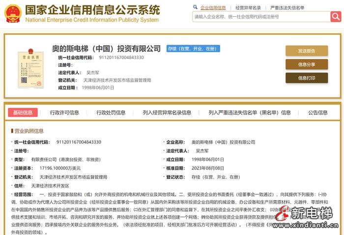Open the 列入严重违法失信名单（黑名单）信息 tab
Image resolution: width=344 pixels, height=235 pixels.
point(250,113)
